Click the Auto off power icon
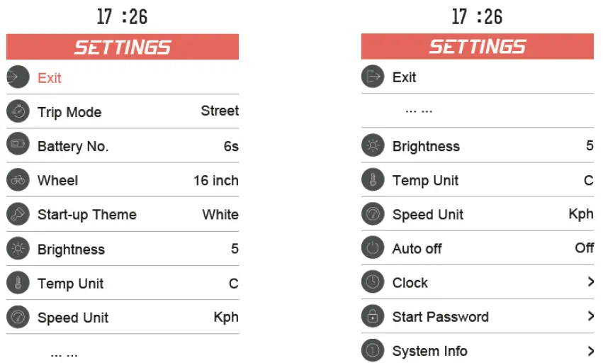This screenshot has width=603, height=363. pos(373,248)
